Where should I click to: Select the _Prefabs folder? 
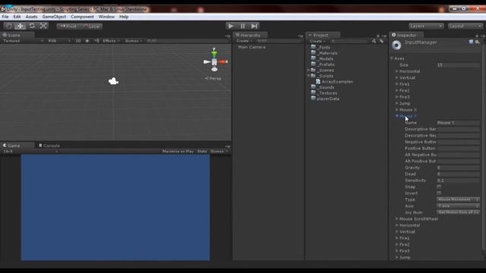coord(323,64)
